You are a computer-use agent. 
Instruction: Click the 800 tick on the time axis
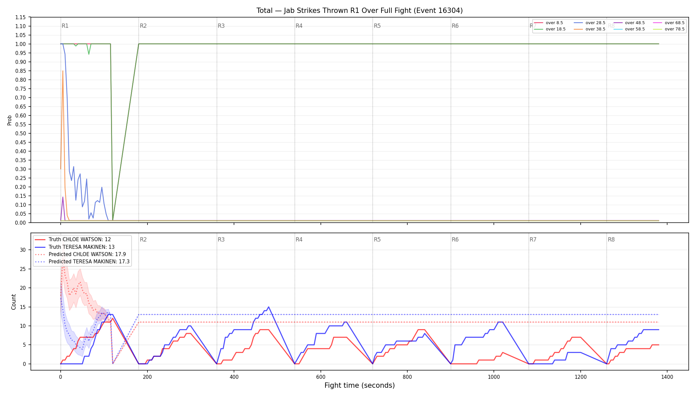tap(407, 376)
